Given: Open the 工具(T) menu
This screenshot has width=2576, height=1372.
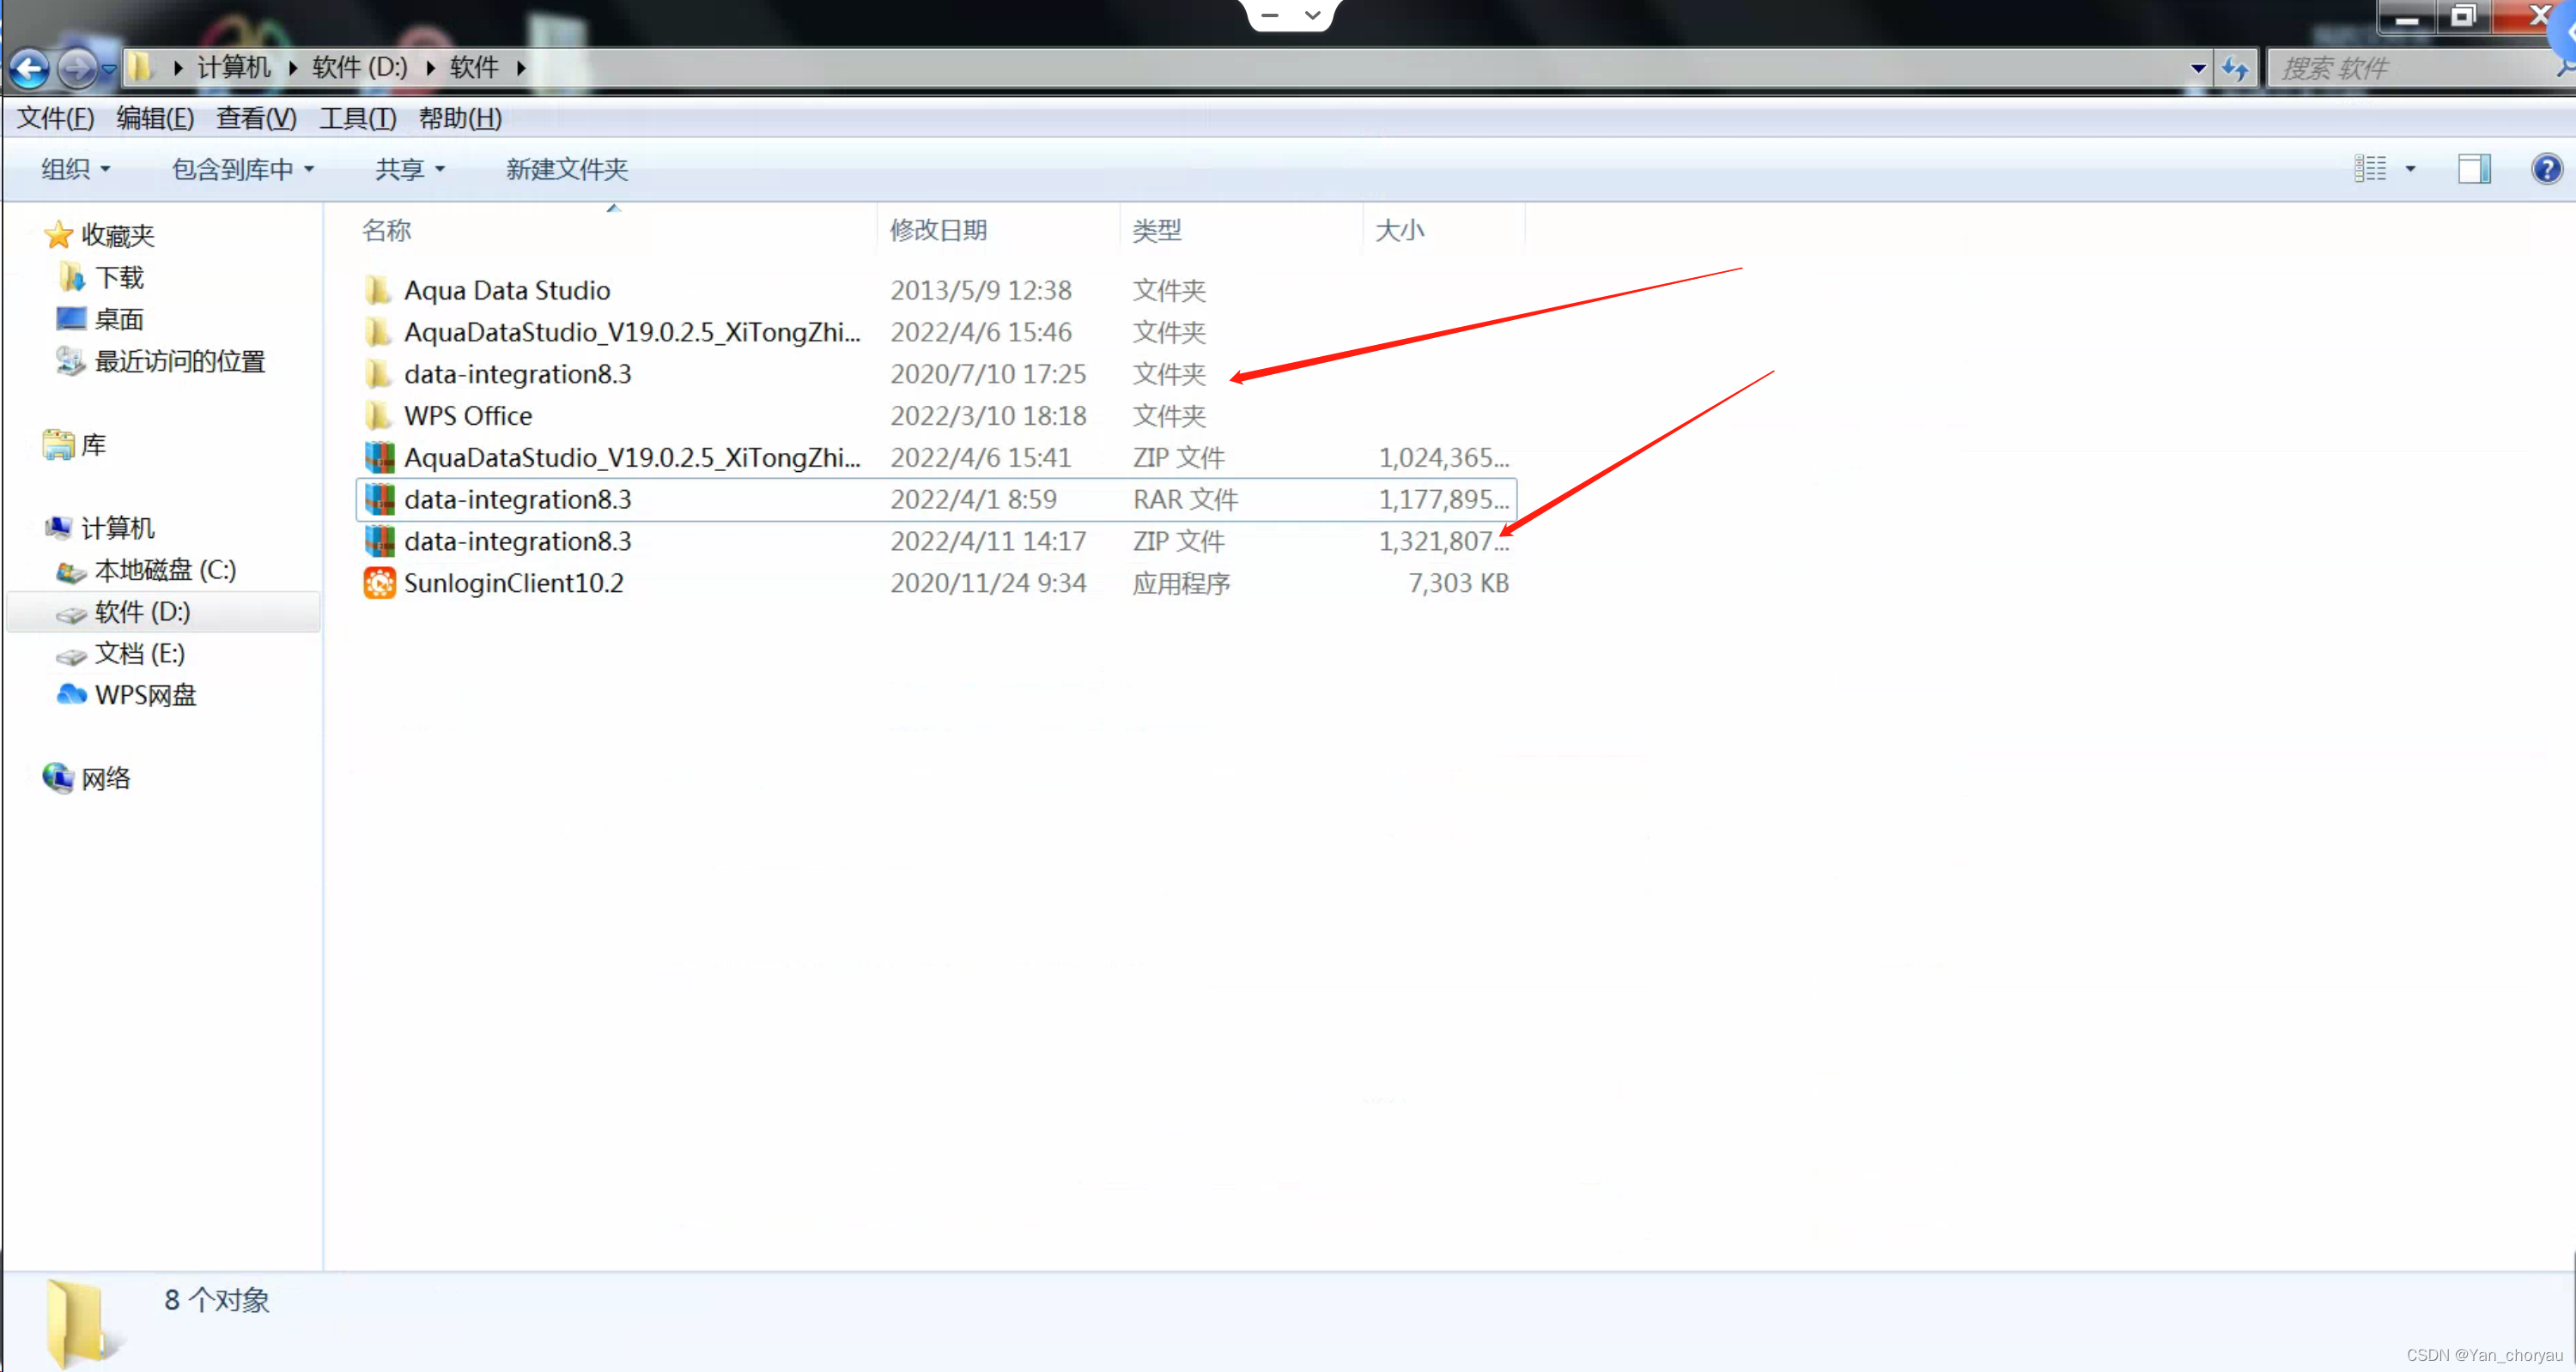Looking at the screenshot, I should tap(357, 118).
